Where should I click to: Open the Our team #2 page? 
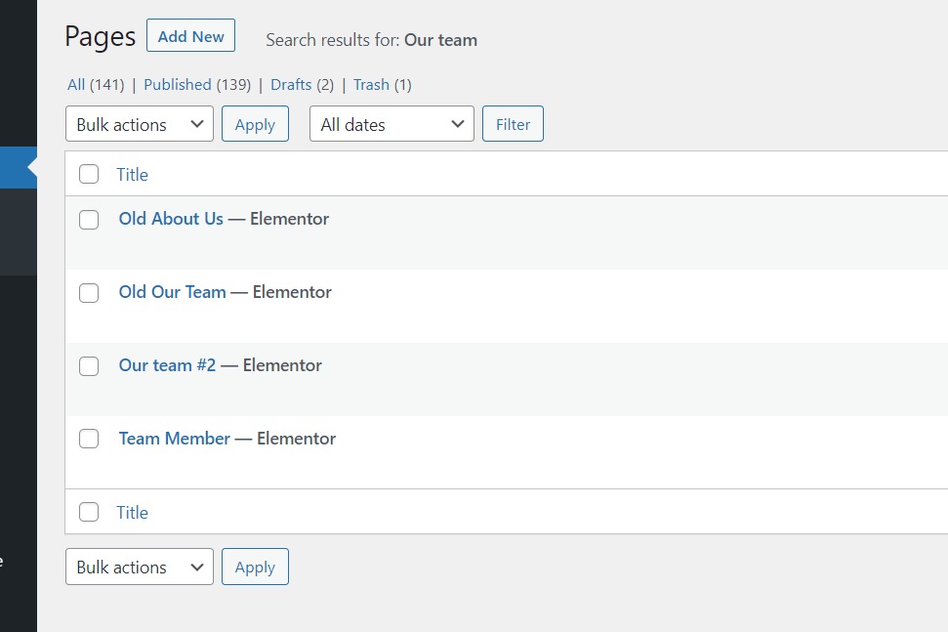point(167,365)
